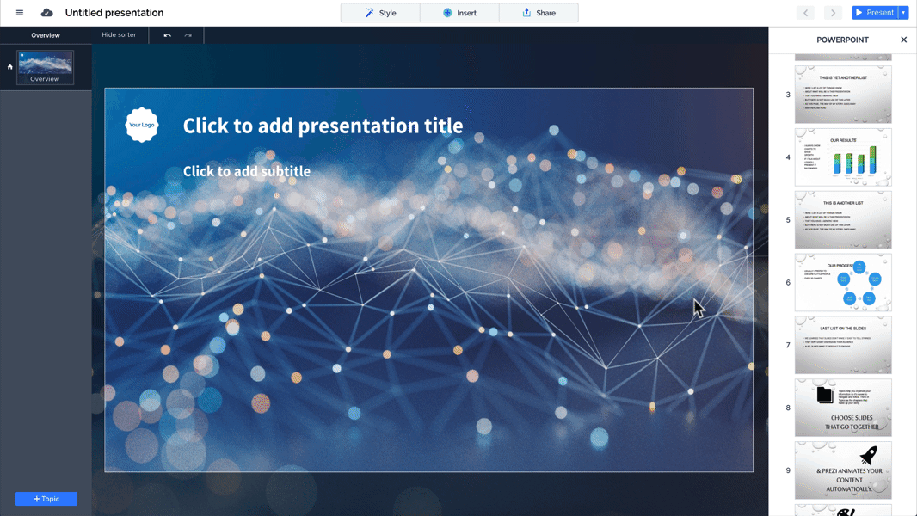The image size is (917, 516).
Task: Select PowerPoint slide 3 thumbnail
Action: (843, 94)
